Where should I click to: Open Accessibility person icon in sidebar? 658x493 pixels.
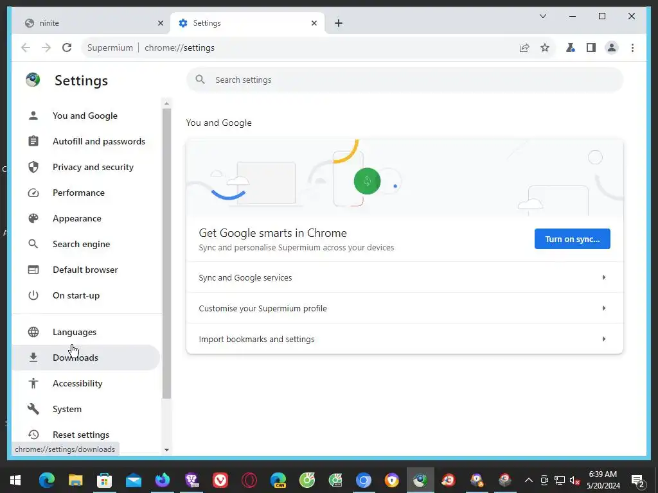[33, 383]
